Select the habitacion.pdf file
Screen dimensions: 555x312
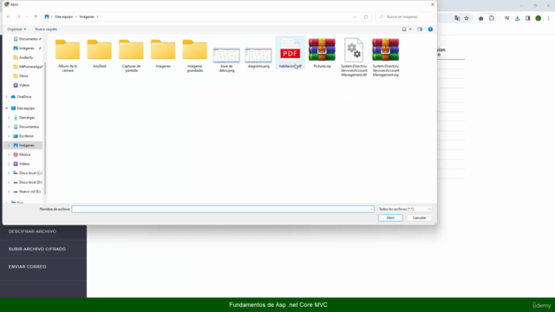tap(291, 53)
